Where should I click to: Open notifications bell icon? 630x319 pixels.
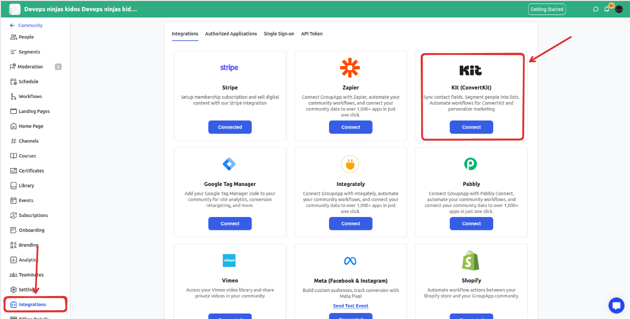(606, 9)
